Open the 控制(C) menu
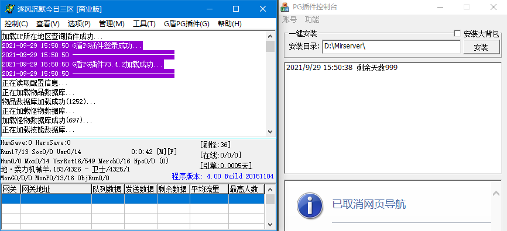 pos(16,23)
